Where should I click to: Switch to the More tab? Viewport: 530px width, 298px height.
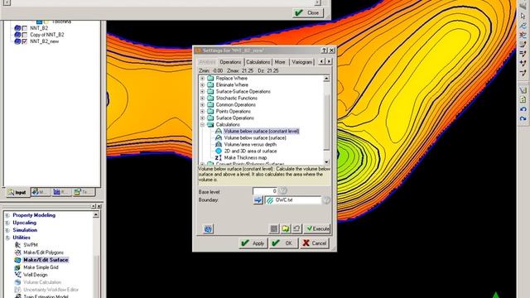(x=280, y=62)
